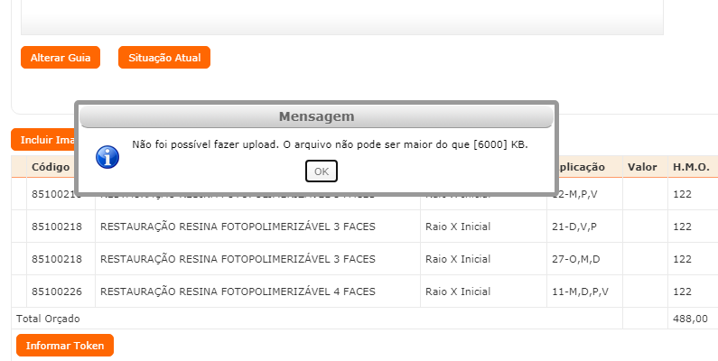
Task: Click the Total Orçado label
Action: [x=49, y=319]
